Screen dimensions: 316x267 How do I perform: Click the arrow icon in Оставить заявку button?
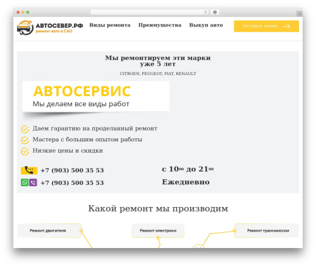286,26
